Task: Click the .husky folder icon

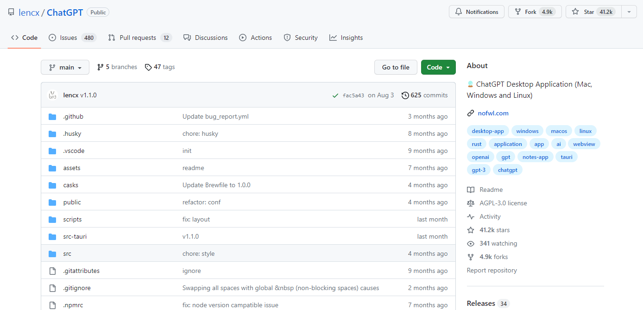Action: click(52, 134)
